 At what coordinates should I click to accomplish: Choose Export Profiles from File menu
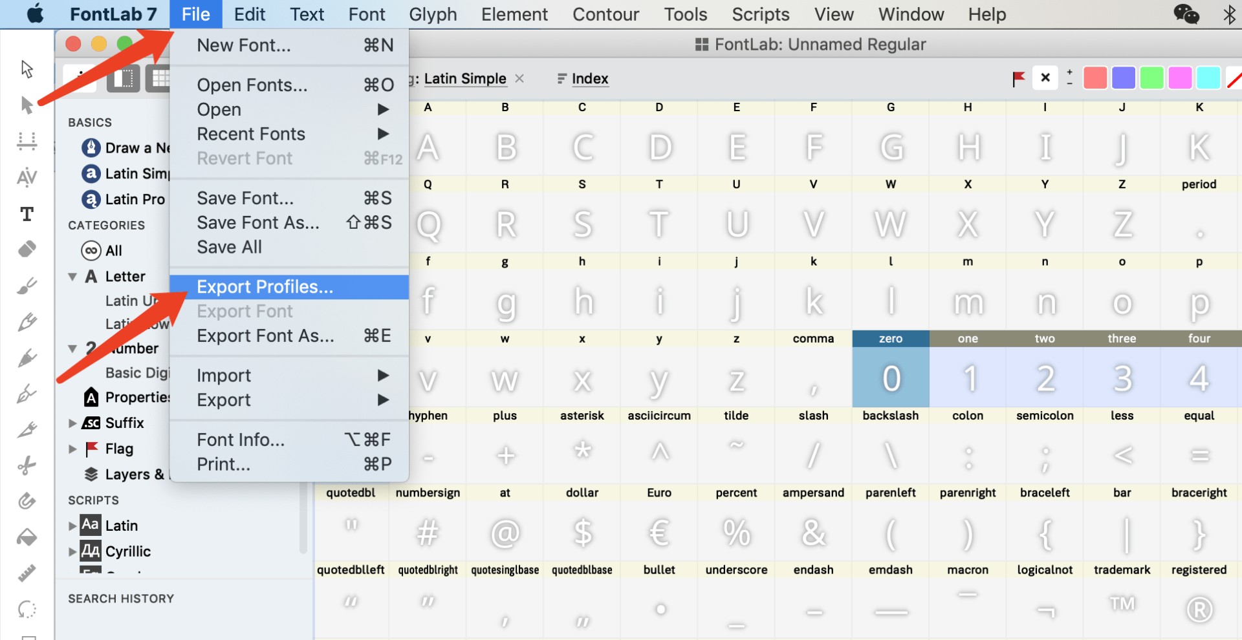(x=265, y=287)
